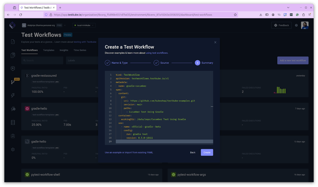Click the empty line 19 in YAML editor
The height and width of the screenshot is (187, 318).
point(164,141)
